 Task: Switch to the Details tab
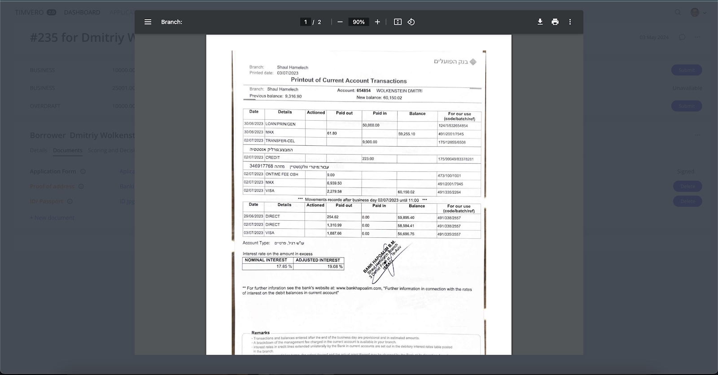tap(39, 150)
